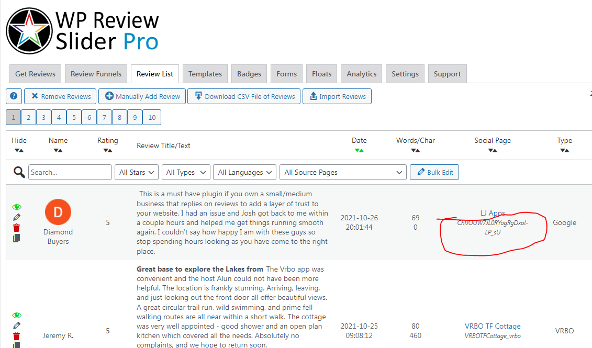
Task: Copy the Diamond Buyers review using duplicate icon
Action: coord(17,238)
